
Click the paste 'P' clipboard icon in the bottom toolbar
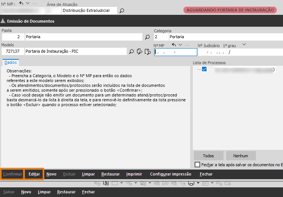point(106,183)
